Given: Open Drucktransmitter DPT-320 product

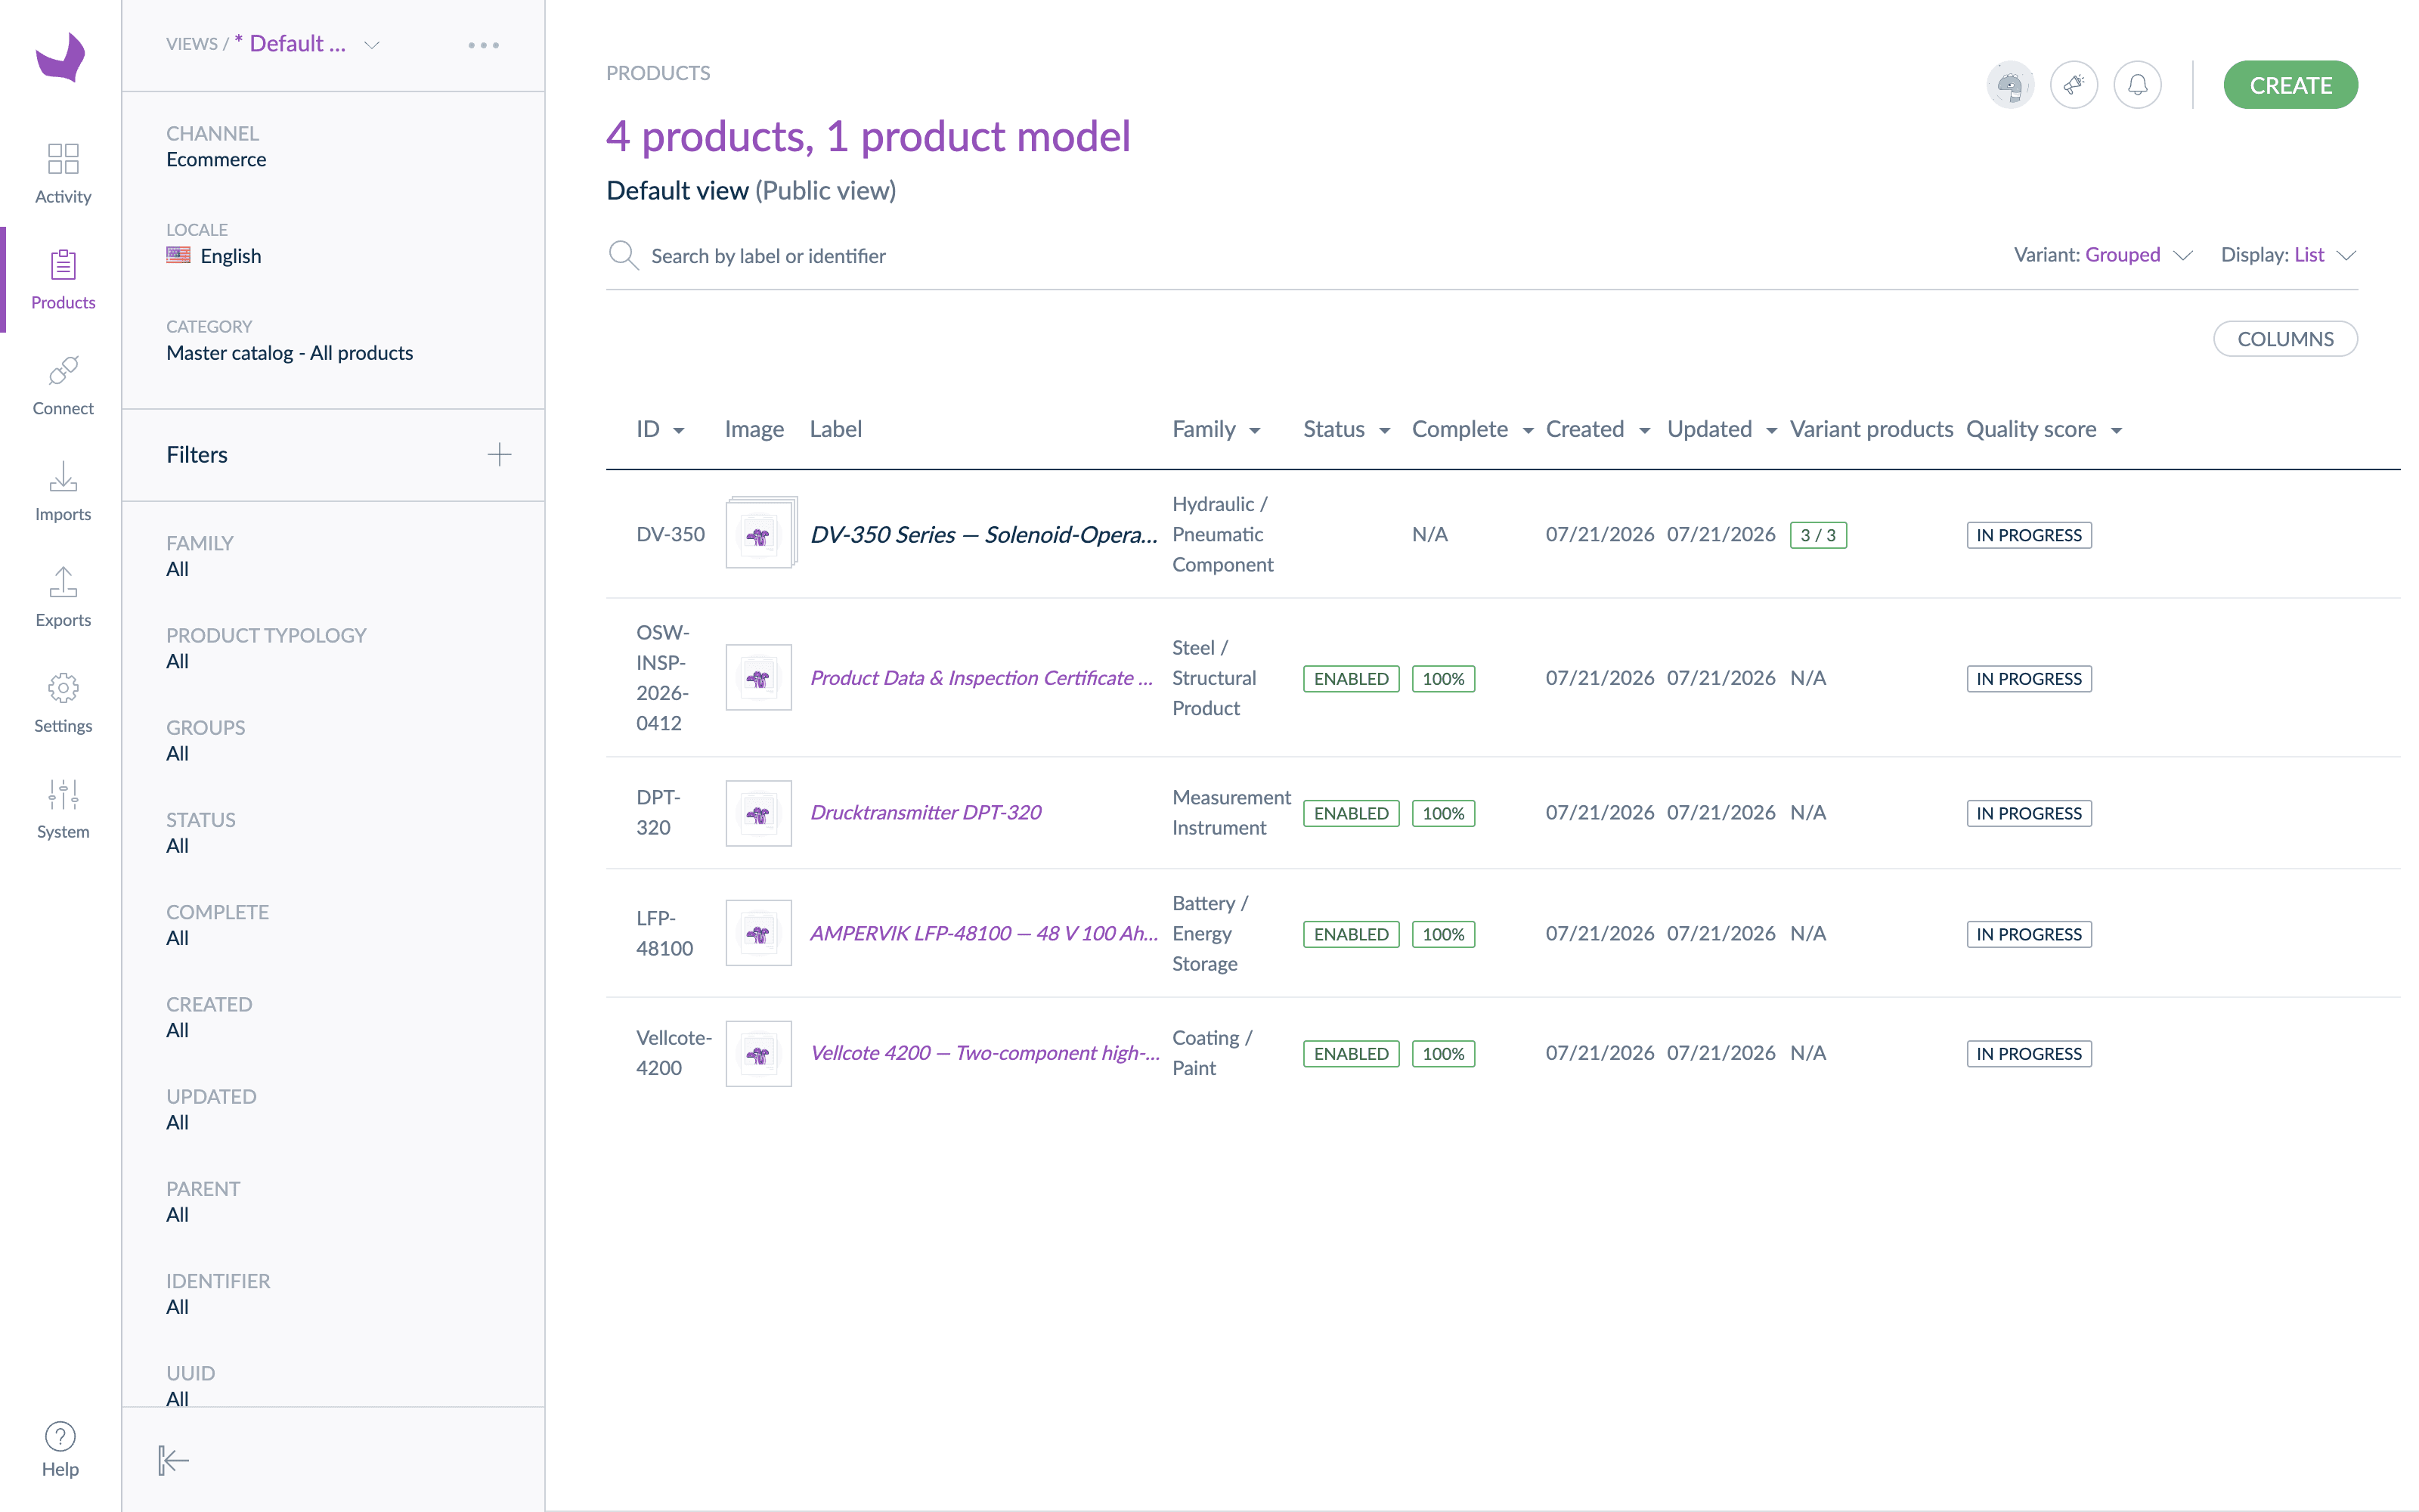Looking at the screenshot, I should coord(925,812).
